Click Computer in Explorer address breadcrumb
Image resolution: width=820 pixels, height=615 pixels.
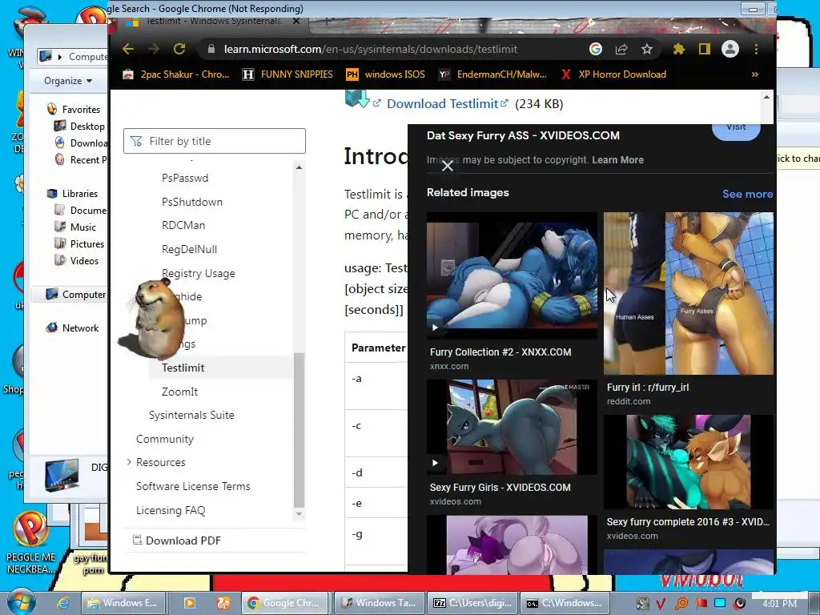[x=87, y=57]
